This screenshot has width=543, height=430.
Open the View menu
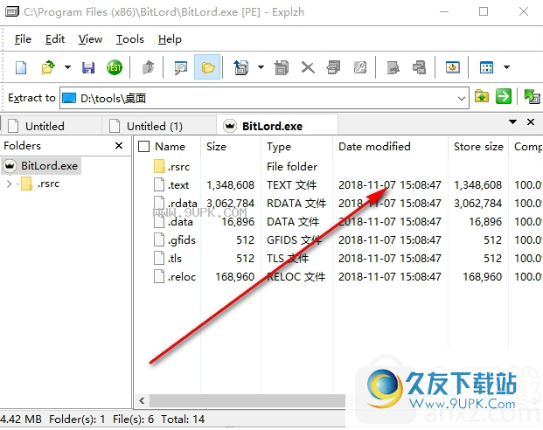click(x=90, y=39)
